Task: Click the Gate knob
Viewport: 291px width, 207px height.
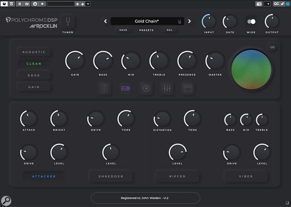Action: pyautogui.click(x=230, y=22)
